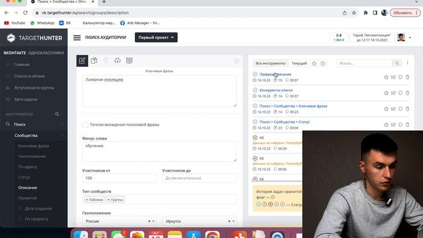Viewport: 423px width, 238px height.
Task: Click the Участников от field
Action: [119, 178]
